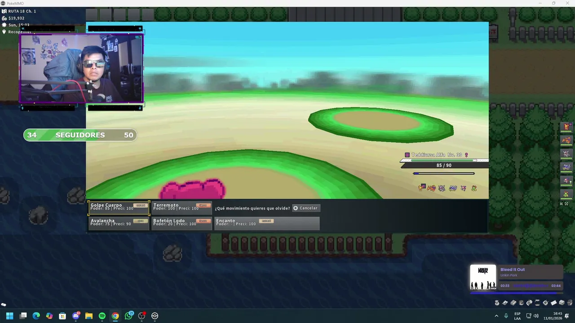Click second orange Pokémon sprite in battle row
Image resolution: width=575 pixels, height=323 pixels.
coord(431,188)
